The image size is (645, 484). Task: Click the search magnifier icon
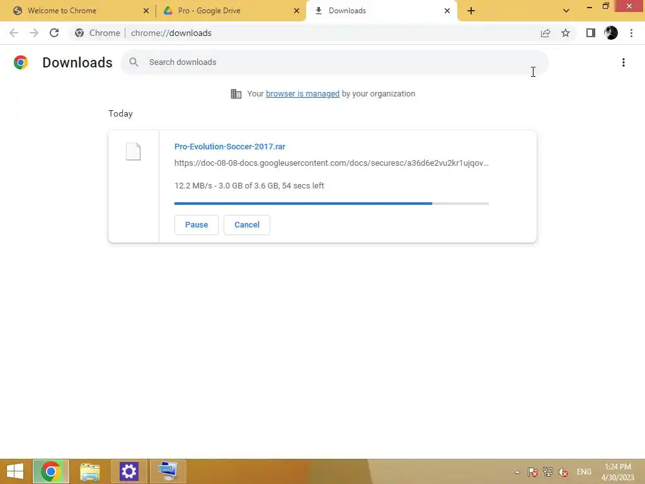pyautogui.click(x=134, y=62)
